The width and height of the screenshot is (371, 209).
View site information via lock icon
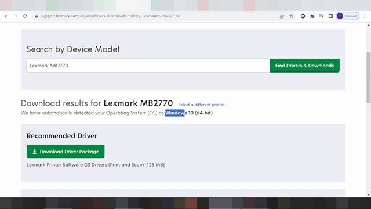coord(36,16)
